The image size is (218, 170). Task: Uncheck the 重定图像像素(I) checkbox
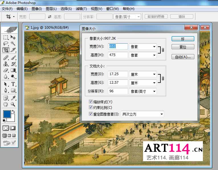tap(91, 114)
